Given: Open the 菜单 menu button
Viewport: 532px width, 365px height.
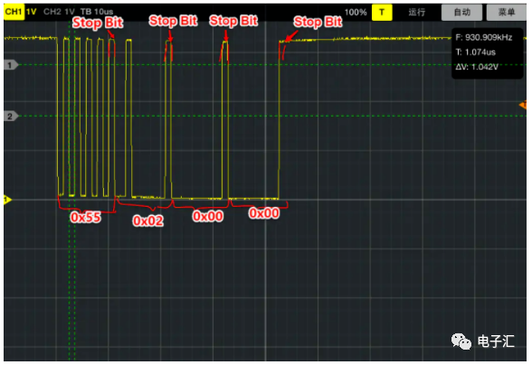Looking at the screenshot, I should 507,13.
